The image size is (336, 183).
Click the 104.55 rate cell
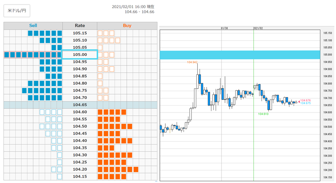(80, 119)
